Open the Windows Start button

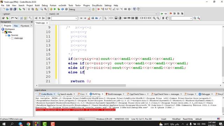[4, 124]
